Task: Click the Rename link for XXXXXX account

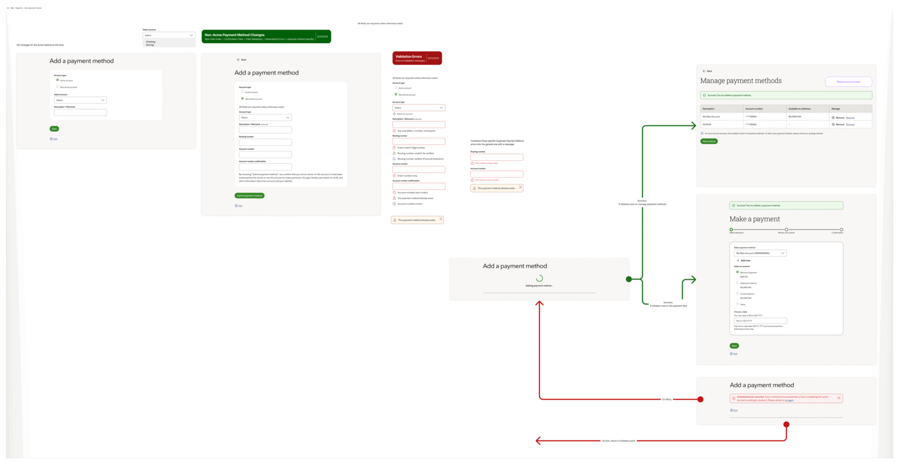Action: pyautogui.click(x=850, y=124)
